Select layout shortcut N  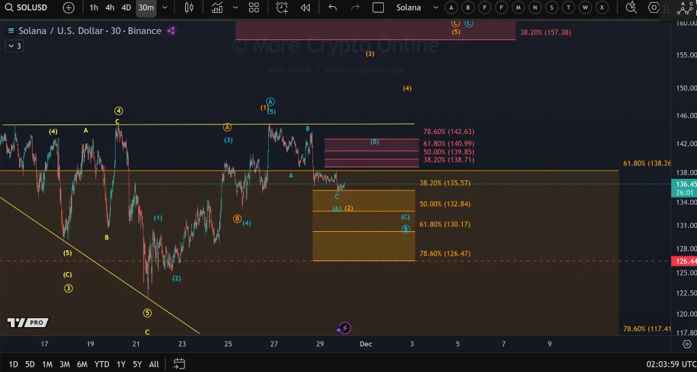tap(535, 7)
